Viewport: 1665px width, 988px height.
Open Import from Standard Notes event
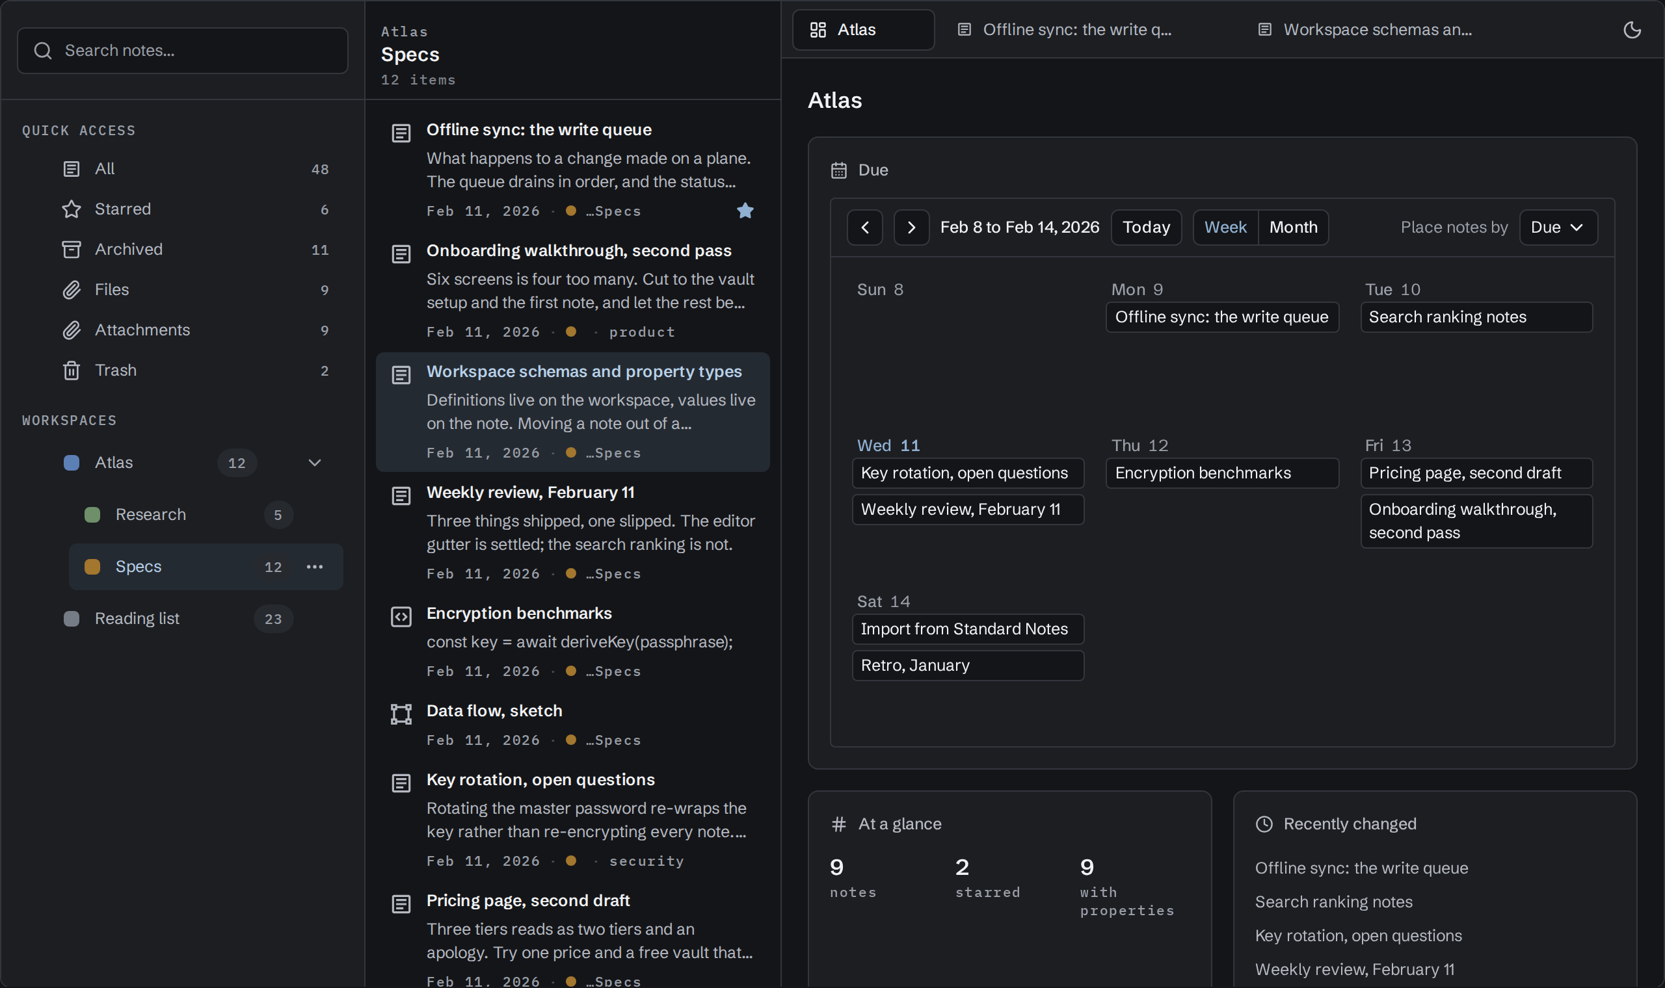[968, 629]
